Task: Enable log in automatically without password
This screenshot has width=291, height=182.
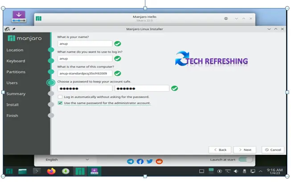Action: click(x=60, y=97)
